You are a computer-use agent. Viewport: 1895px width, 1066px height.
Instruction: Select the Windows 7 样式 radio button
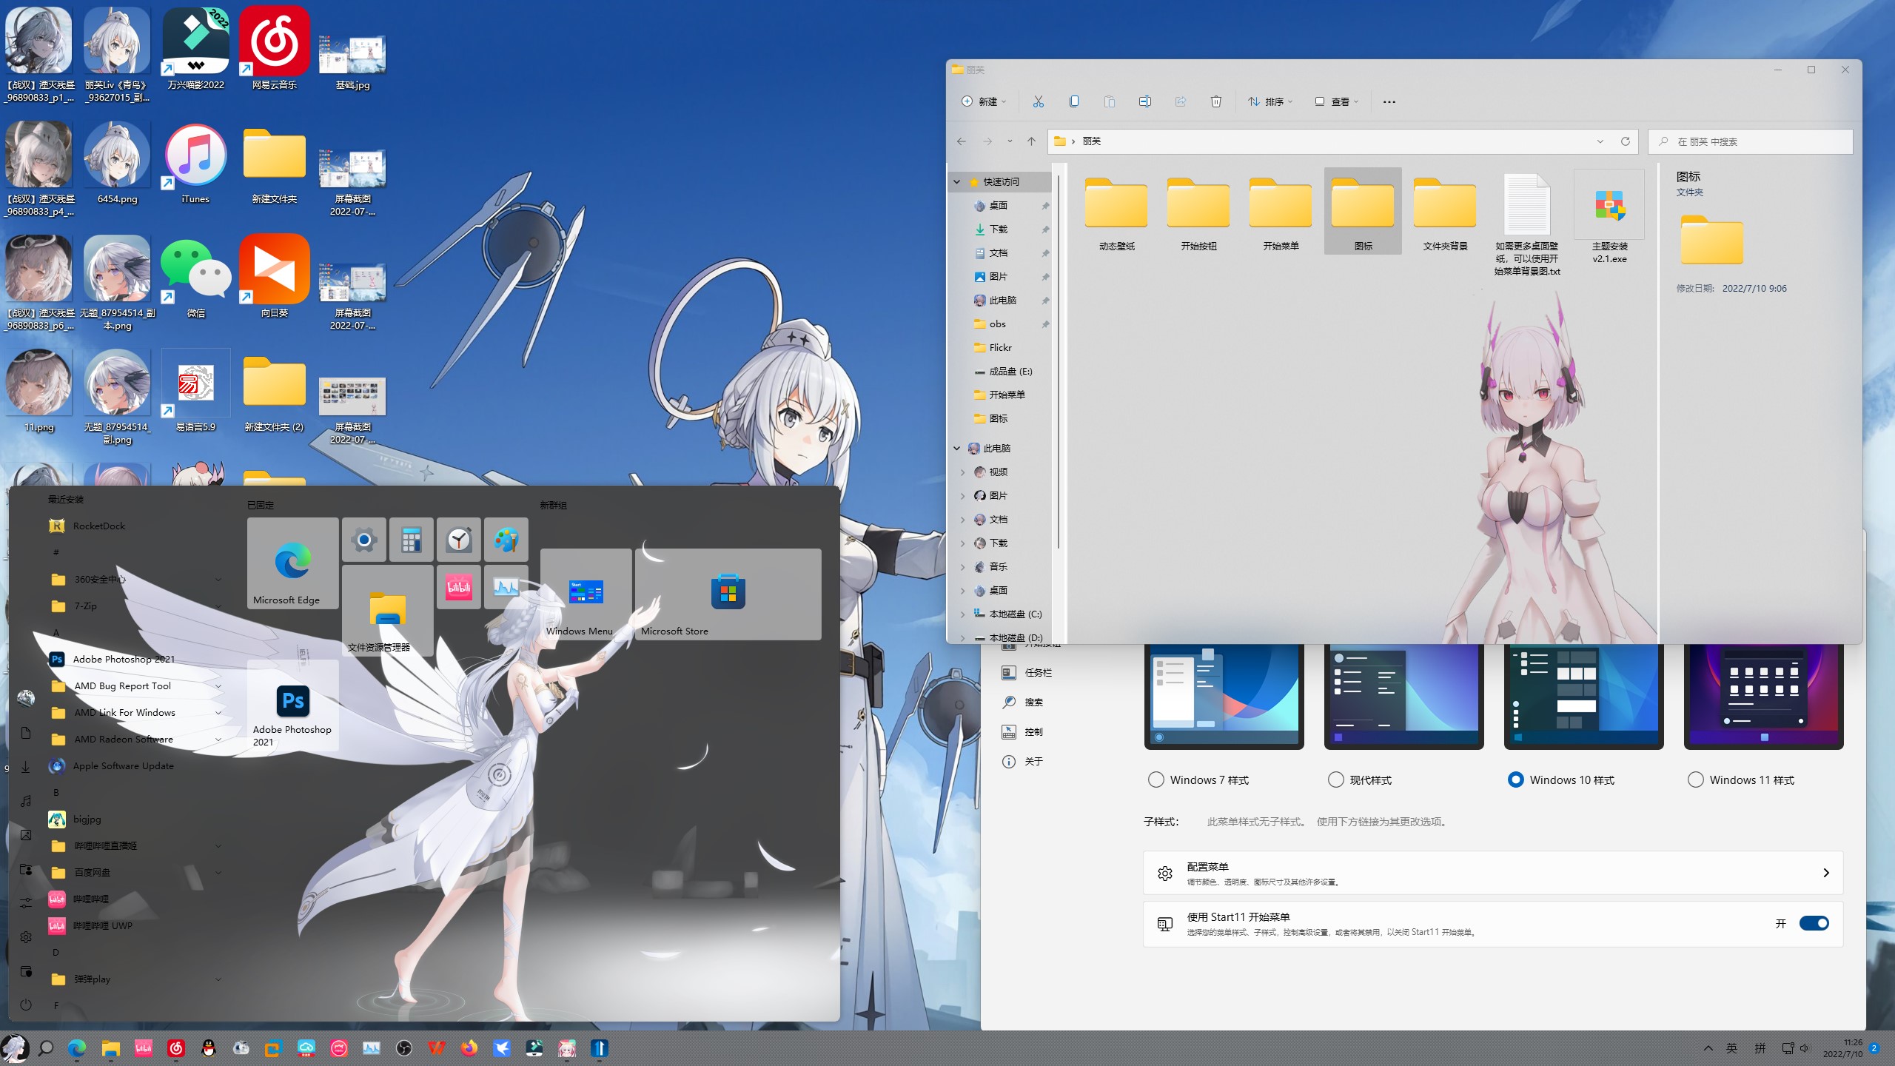tap(1156, 780)
